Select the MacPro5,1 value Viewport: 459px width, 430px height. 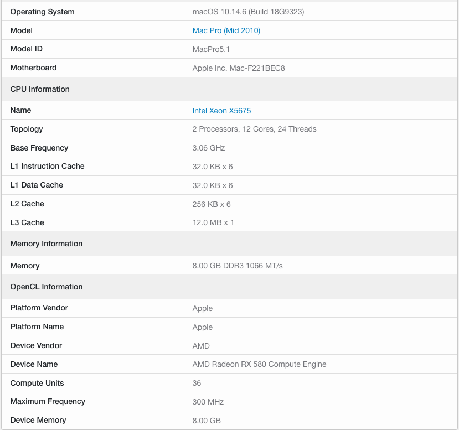coord(211,49)
